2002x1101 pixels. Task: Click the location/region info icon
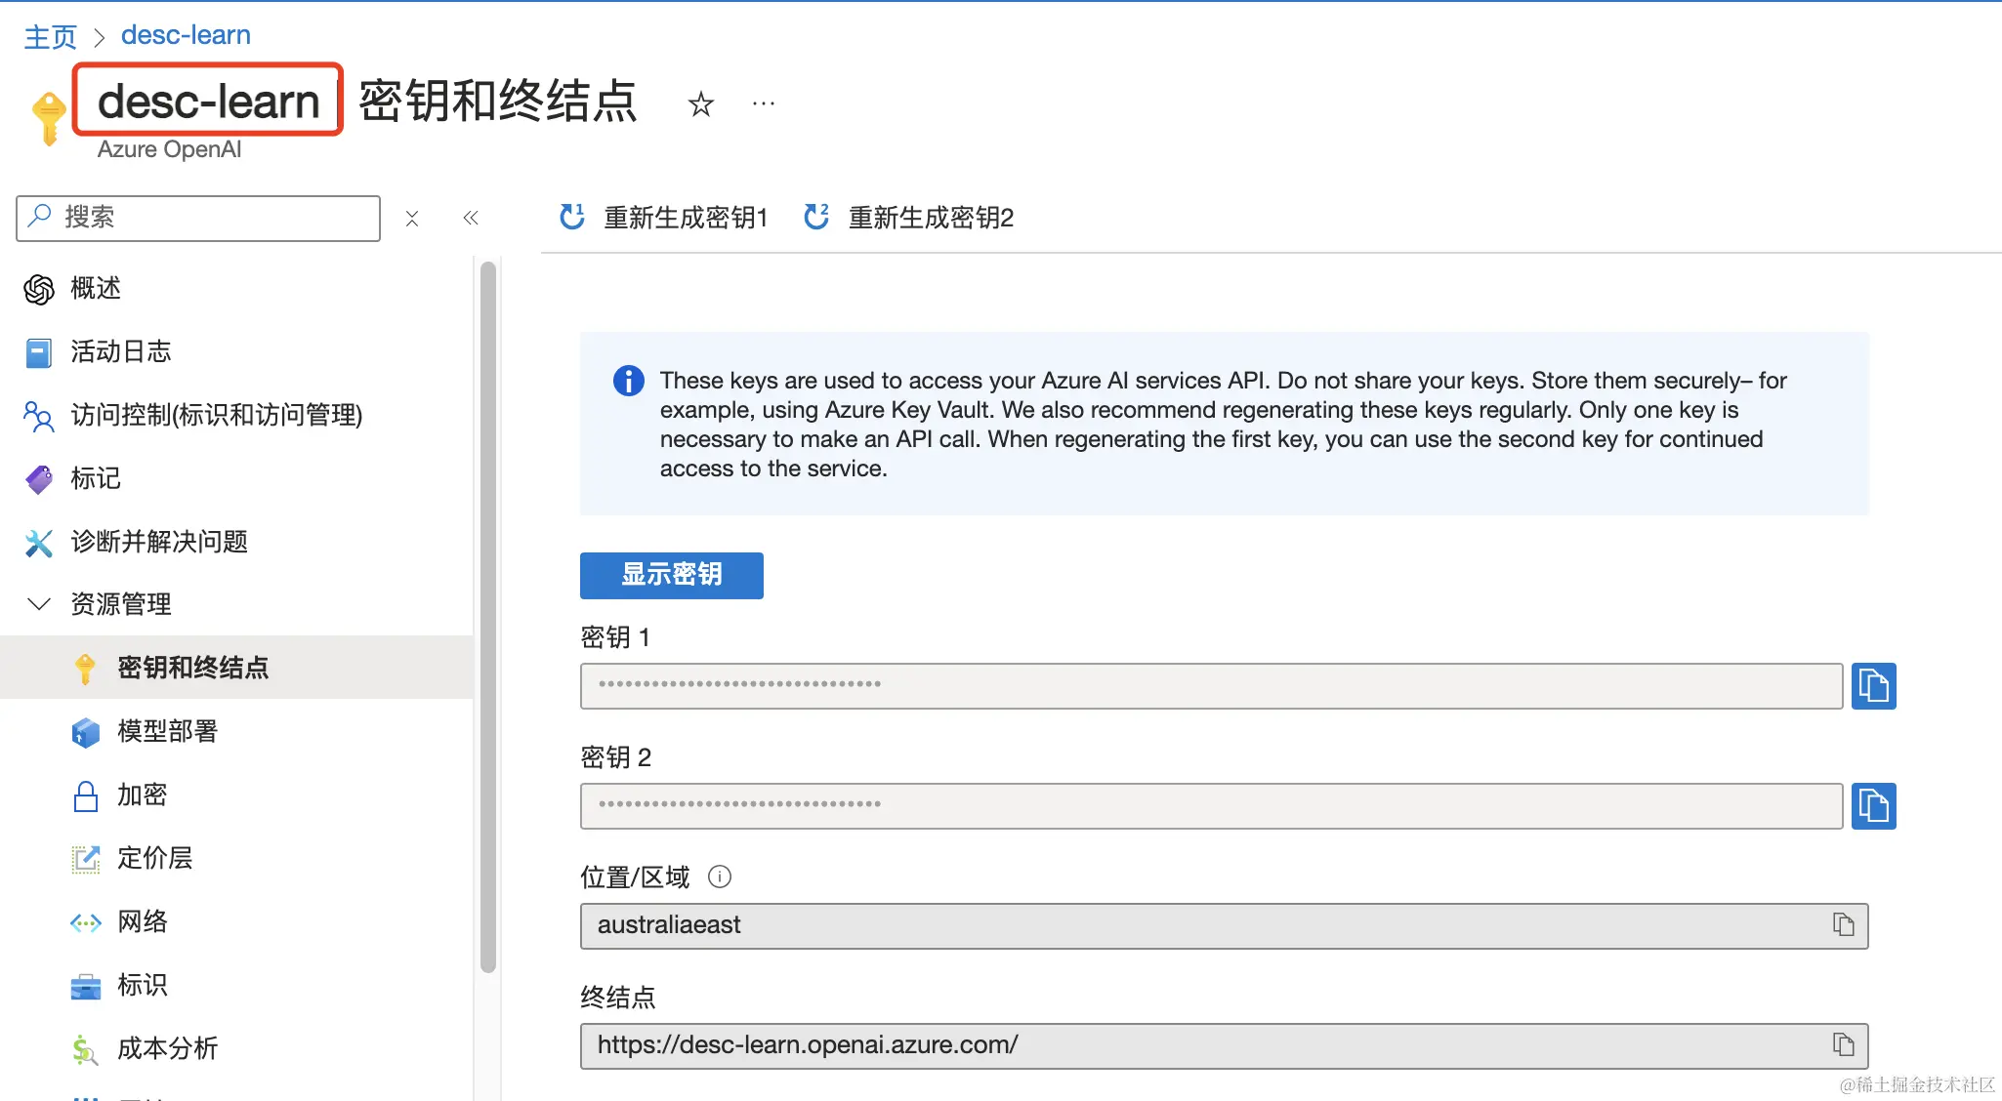(x=720, y=877)
